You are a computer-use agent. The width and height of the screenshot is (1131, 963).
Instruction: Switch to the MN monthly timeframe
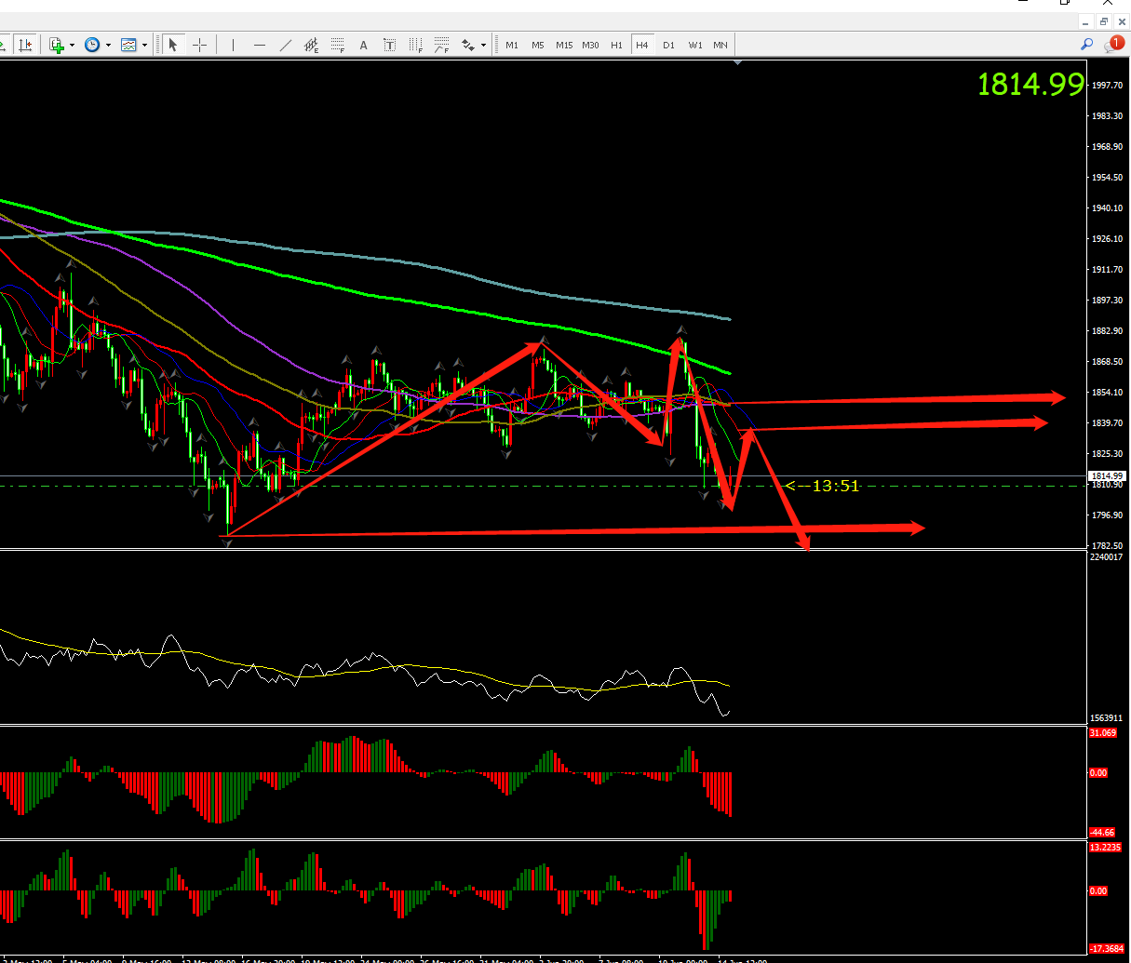720,45
